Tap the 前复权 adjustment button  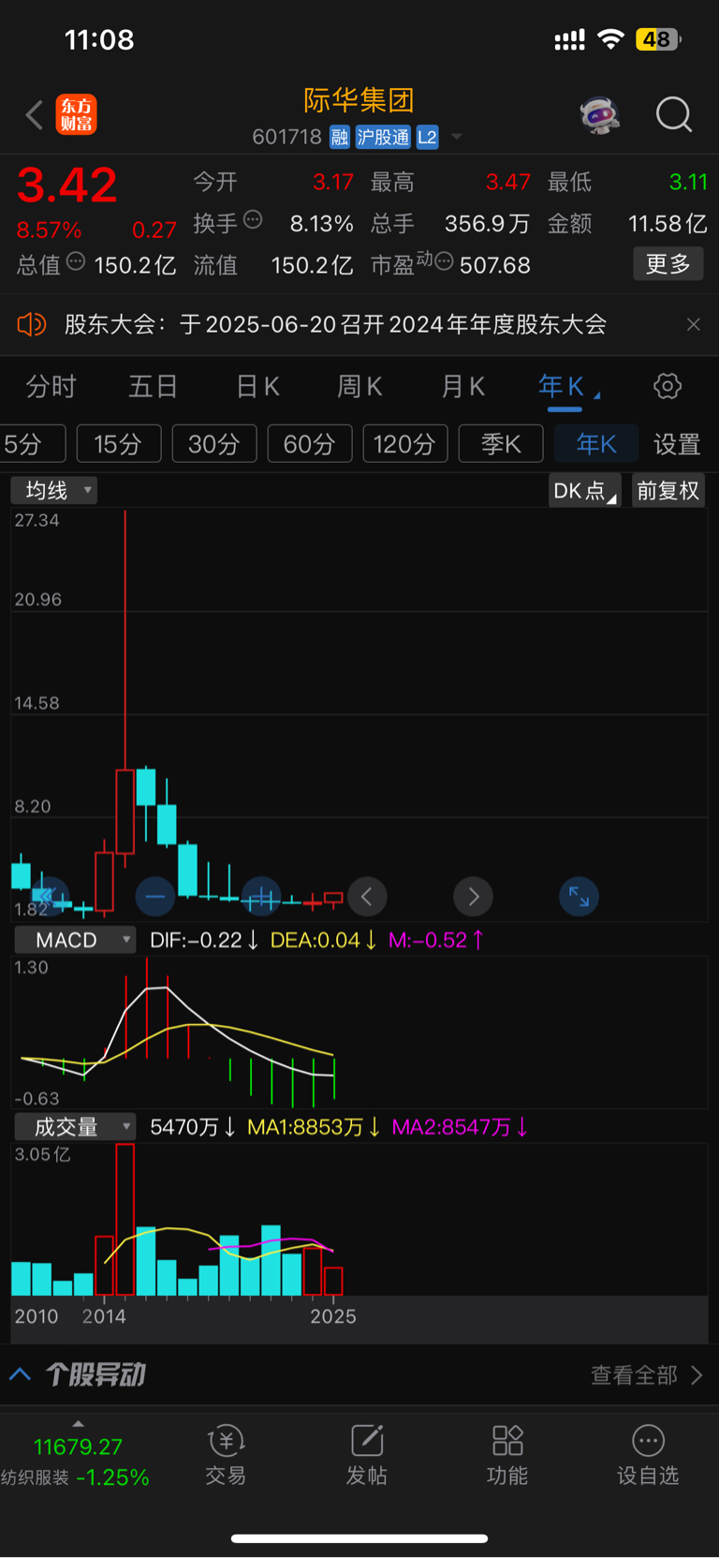pyautogui.click(x=668, y=490)
